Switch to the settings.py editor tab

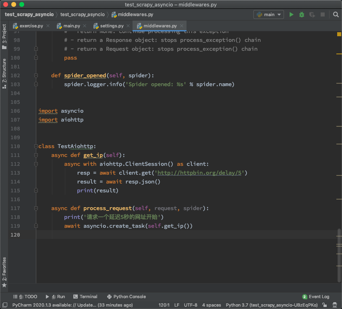(x=112, y=26)
